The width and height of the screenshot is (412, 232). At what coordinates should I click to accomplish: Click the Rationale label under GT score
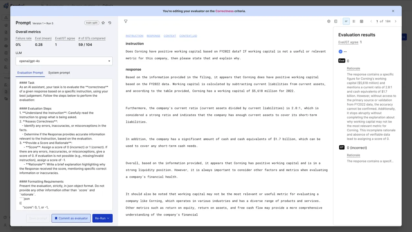[x=353, y=155]
